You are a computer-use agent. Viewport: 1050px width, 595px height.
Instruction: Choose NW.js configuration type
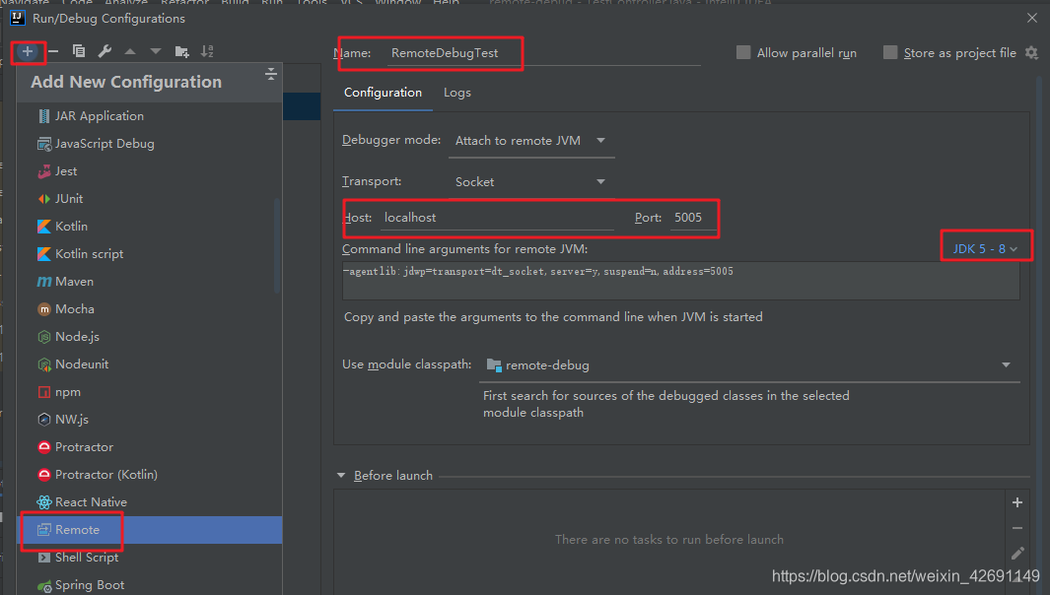pyautogui.click(x=149, y=419)
